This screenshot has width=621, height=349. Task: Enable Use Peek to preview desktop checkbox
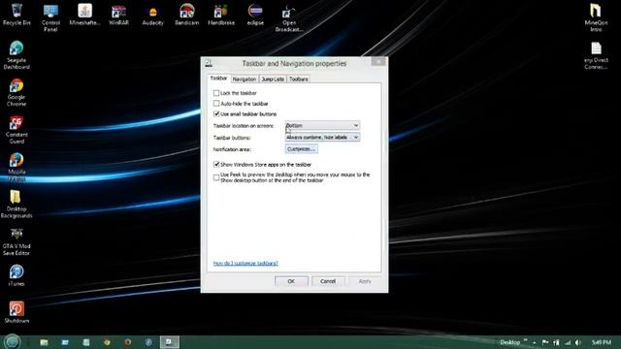coord(216,177)
